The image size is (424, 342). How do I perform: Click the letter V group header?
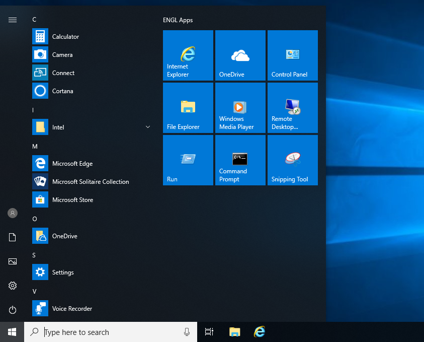tap(34, 291)
